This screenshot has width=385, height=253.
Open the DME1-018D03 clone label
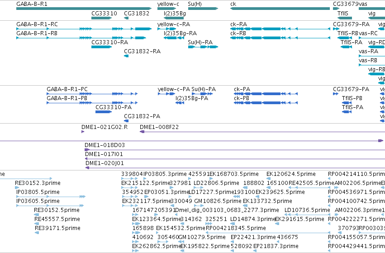[105, 145]
